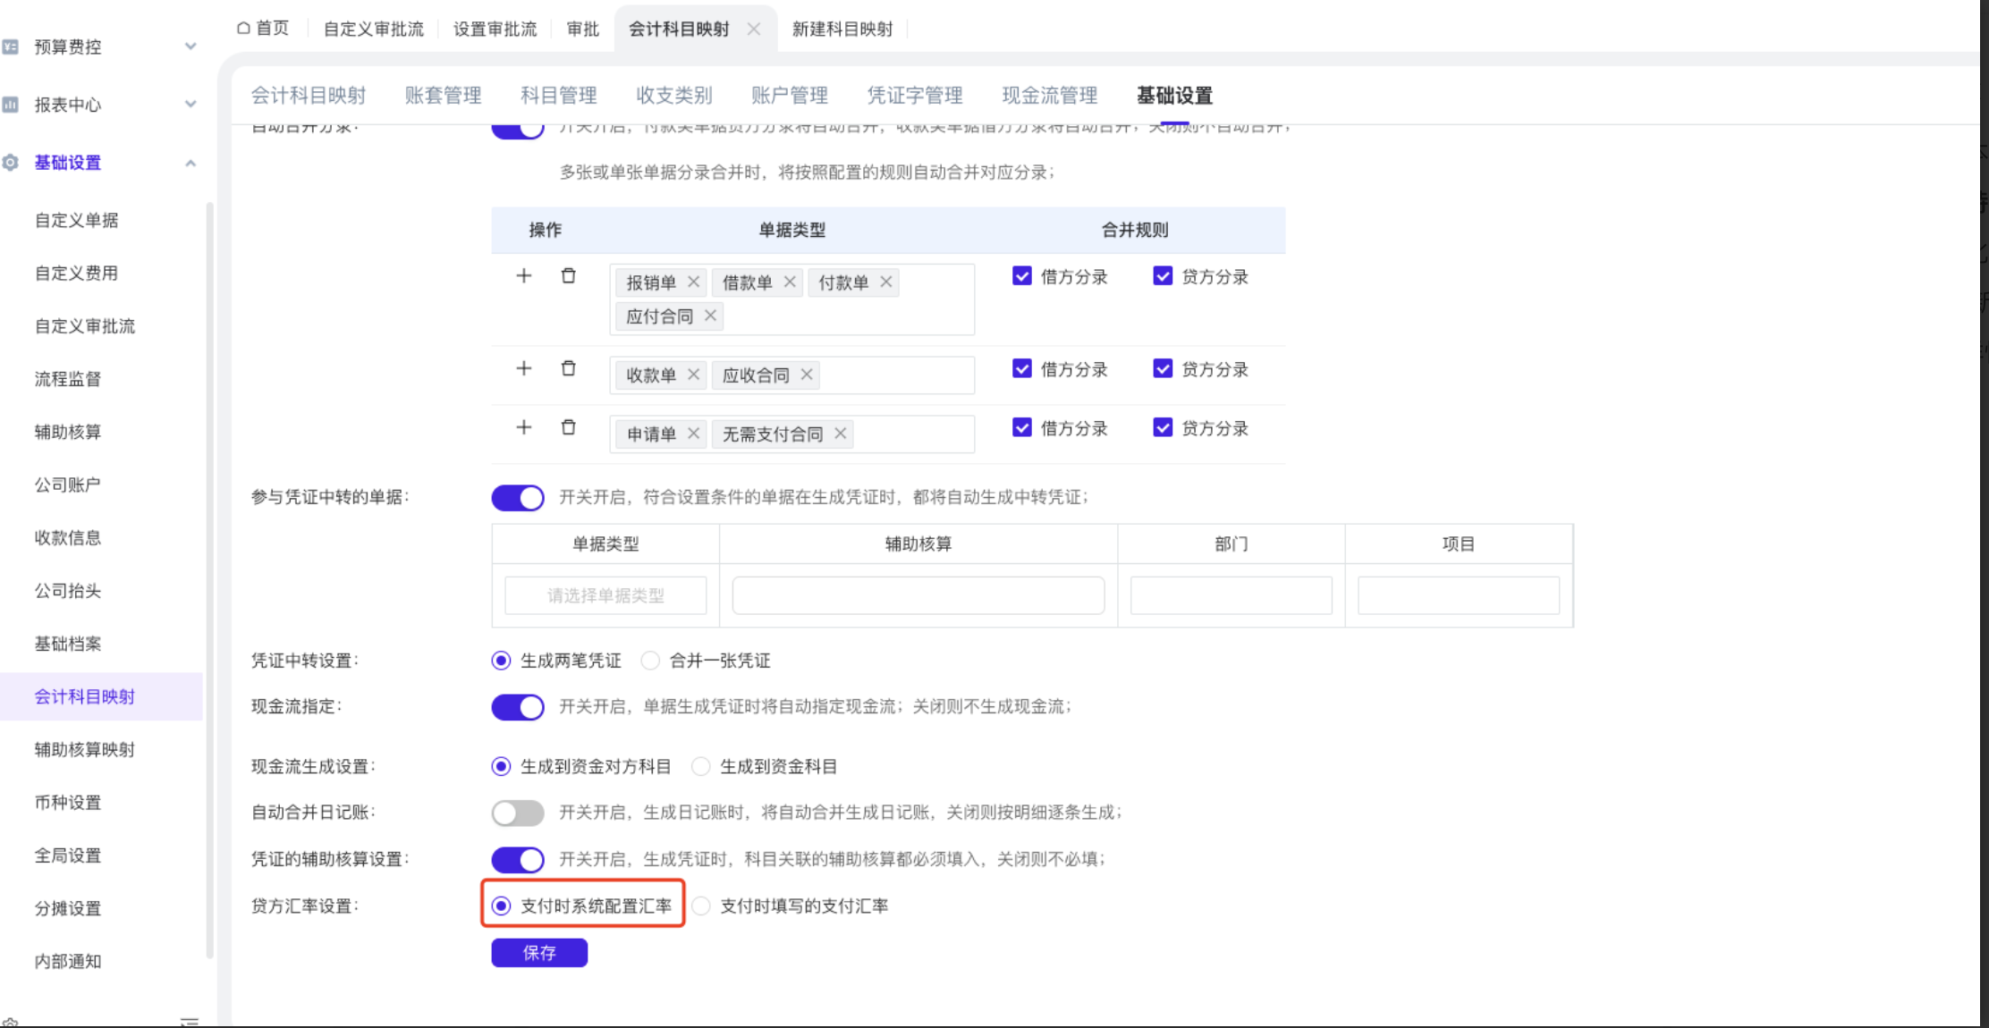Remove the 无需支付合同 tag
Viewport: 1989px width, 1028px height.
841,434
